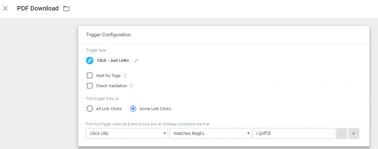378x149 pixels.
Task: Open the Click URL variable dropdown
Action: 127,134
